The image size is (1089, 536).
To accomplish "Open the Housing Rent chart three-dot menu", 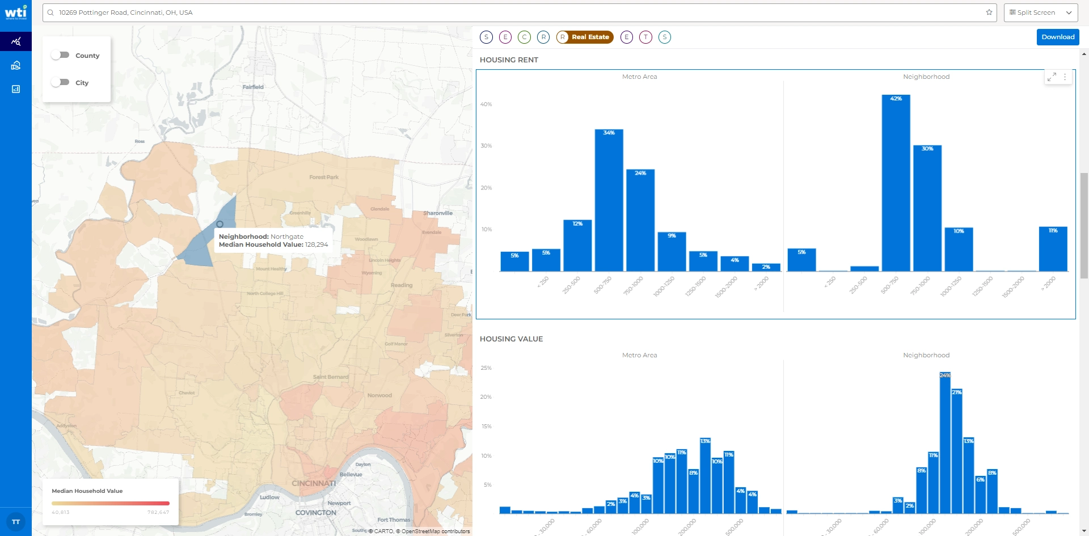I will (x=1065, y=77).
